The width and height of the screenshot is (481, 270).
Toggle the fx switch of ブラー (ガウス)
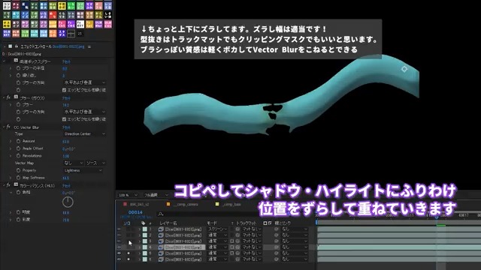point(8,97)
